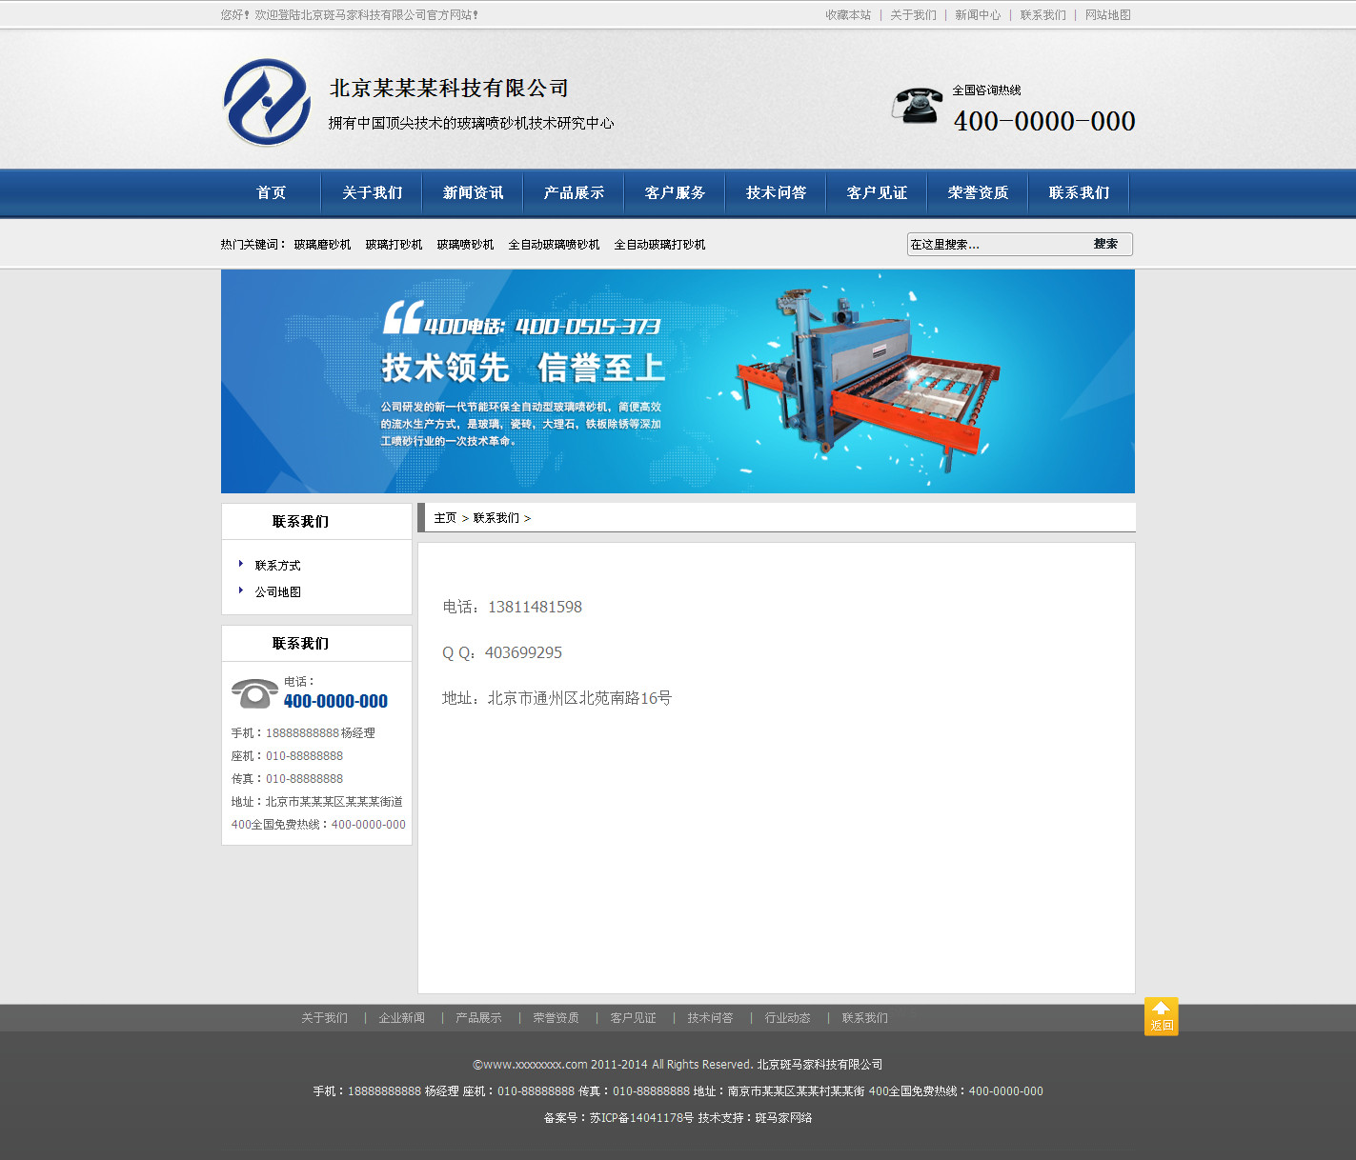Go to 产品展示 in the navigation bar
Viewport: 1356px width, 1160px height.
[x=574, y=192]
